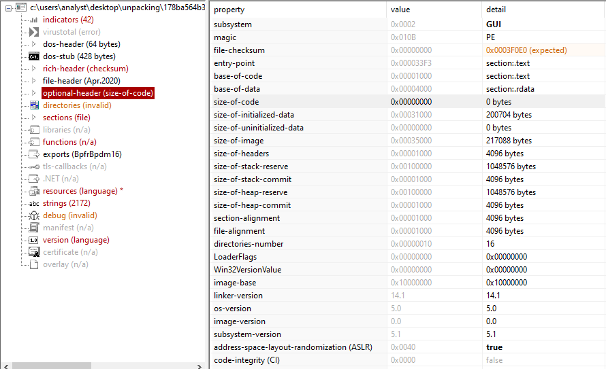Open version (language) item
This screenshot has width=606, height=369.
(76, 240)
